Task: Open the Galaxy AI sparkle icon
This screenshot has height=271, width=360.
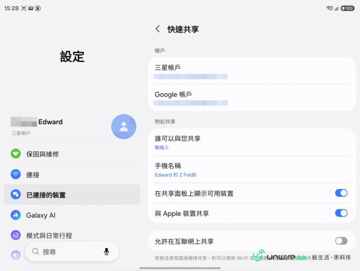Action: 16,215
